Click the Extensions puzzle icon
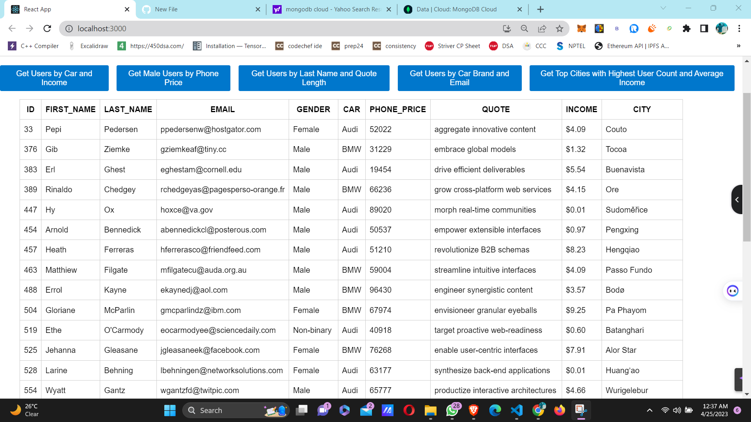 point(686,29)
